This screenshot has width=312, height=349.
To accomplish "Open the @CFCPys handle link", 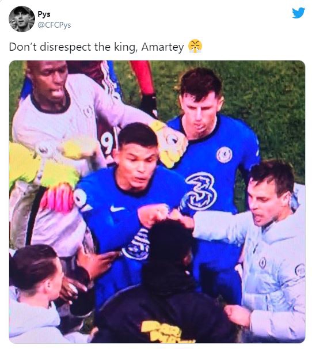I will point(54,25).
